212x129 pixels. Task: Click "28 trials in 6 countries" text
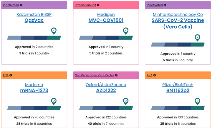(x=34, y=124)
